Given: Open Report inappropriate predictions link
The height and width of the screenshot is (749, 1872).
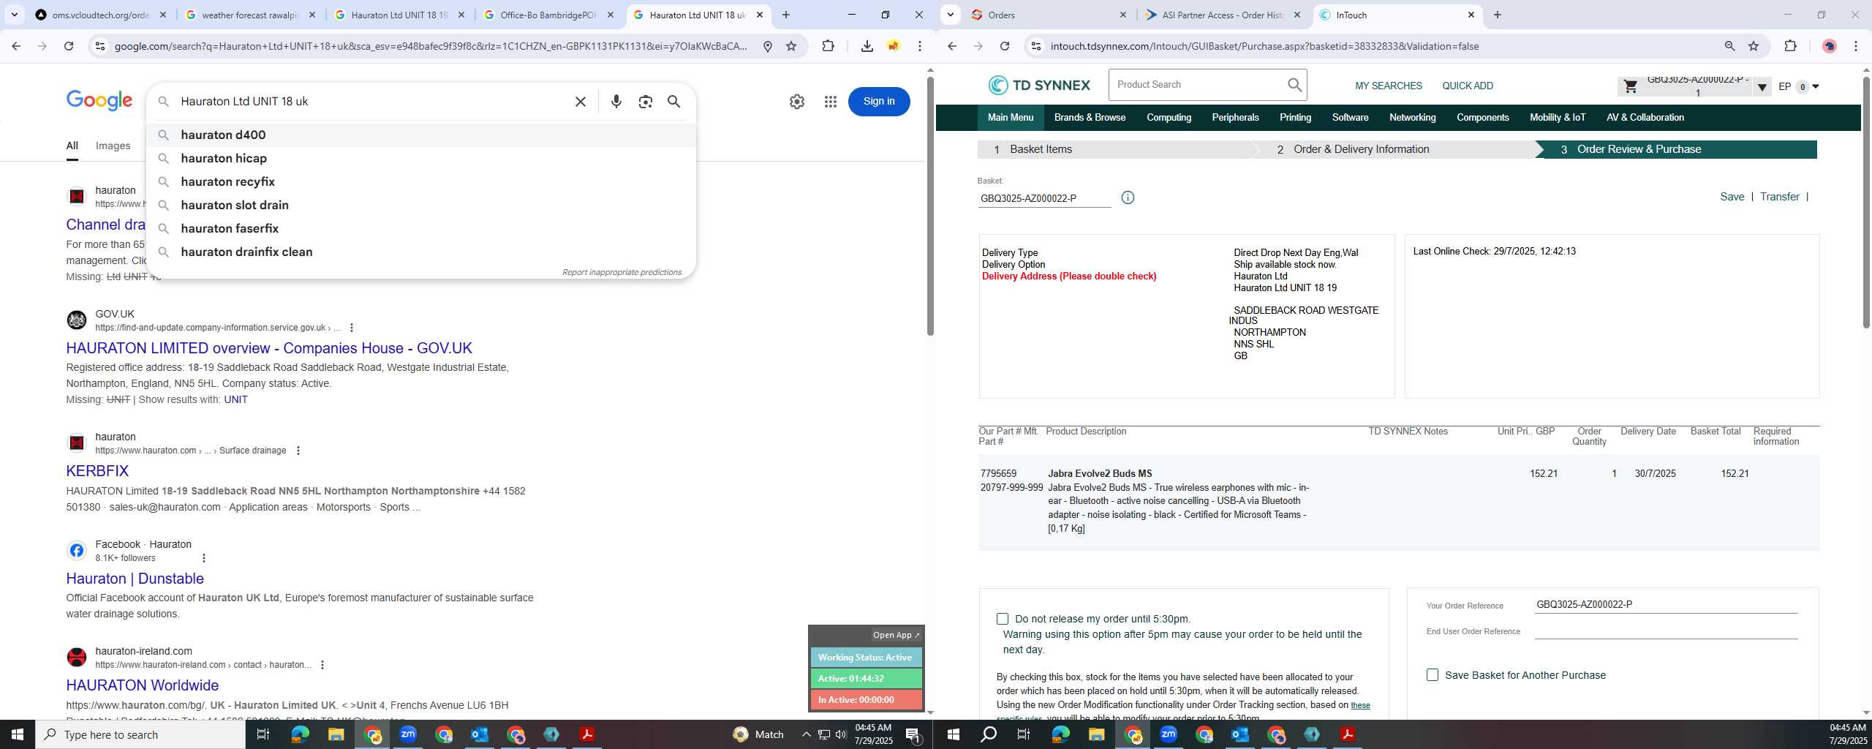Looking at the screenshot, I should 622,272.
